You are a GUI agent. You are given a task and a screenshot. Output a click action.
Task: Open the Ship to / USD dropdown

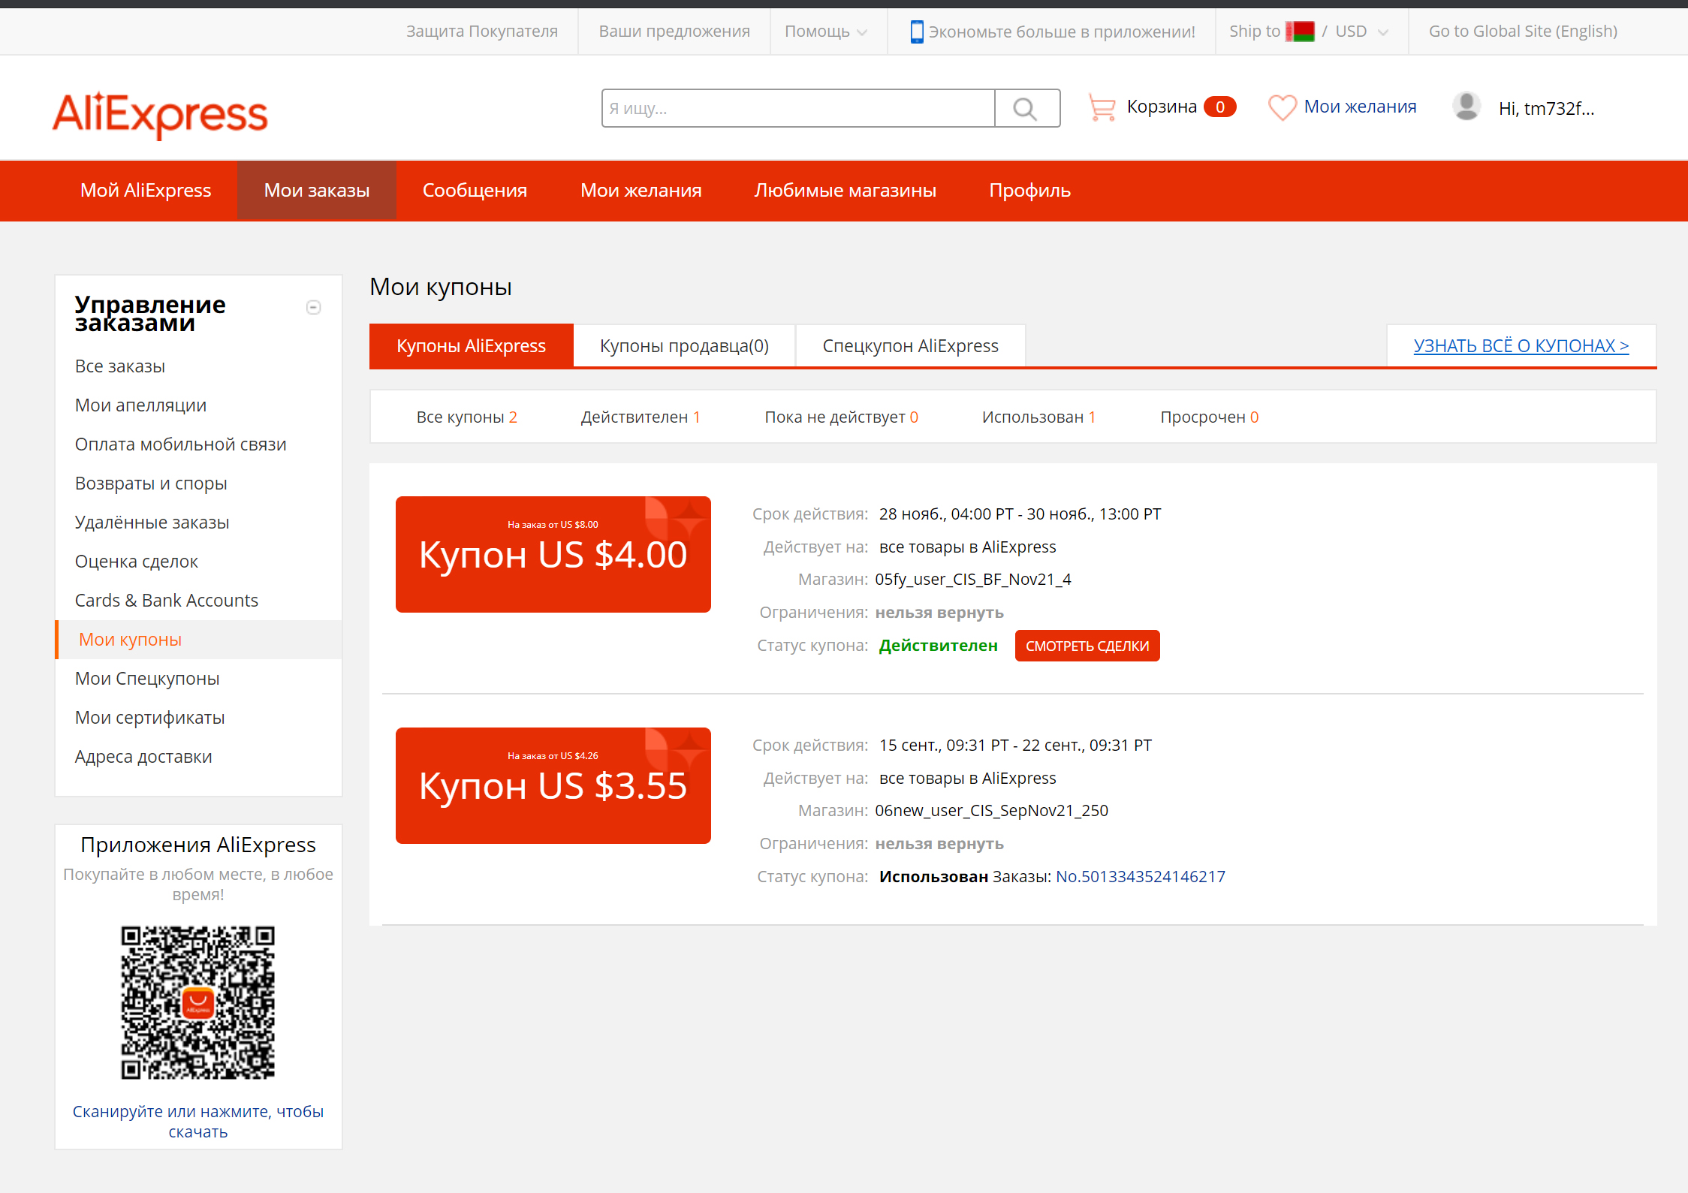[1309, 32]
